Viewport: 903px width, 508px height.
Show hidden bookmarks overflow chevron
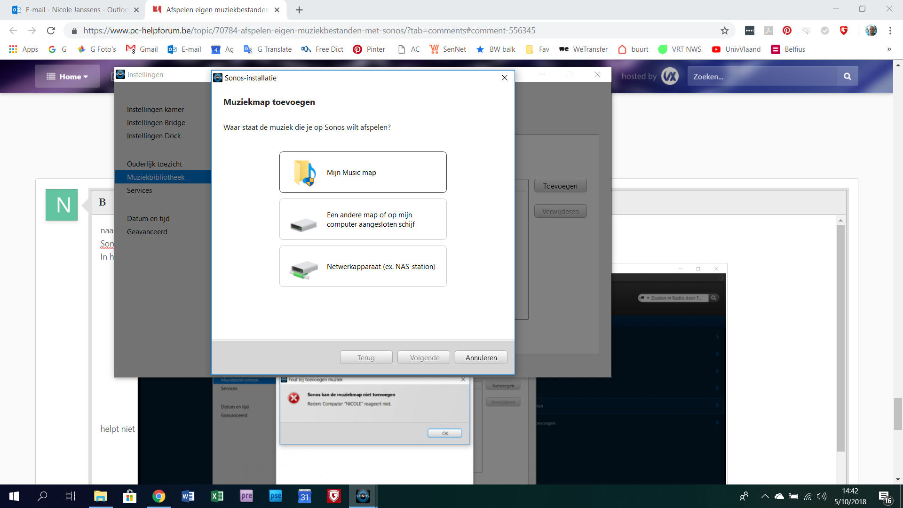[x=889, y=49]
